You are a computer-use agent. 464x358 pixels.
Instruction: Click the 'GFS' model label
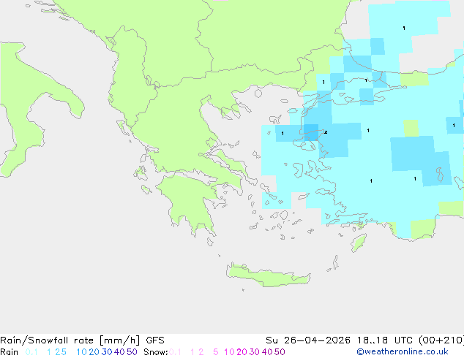point(155,340)
